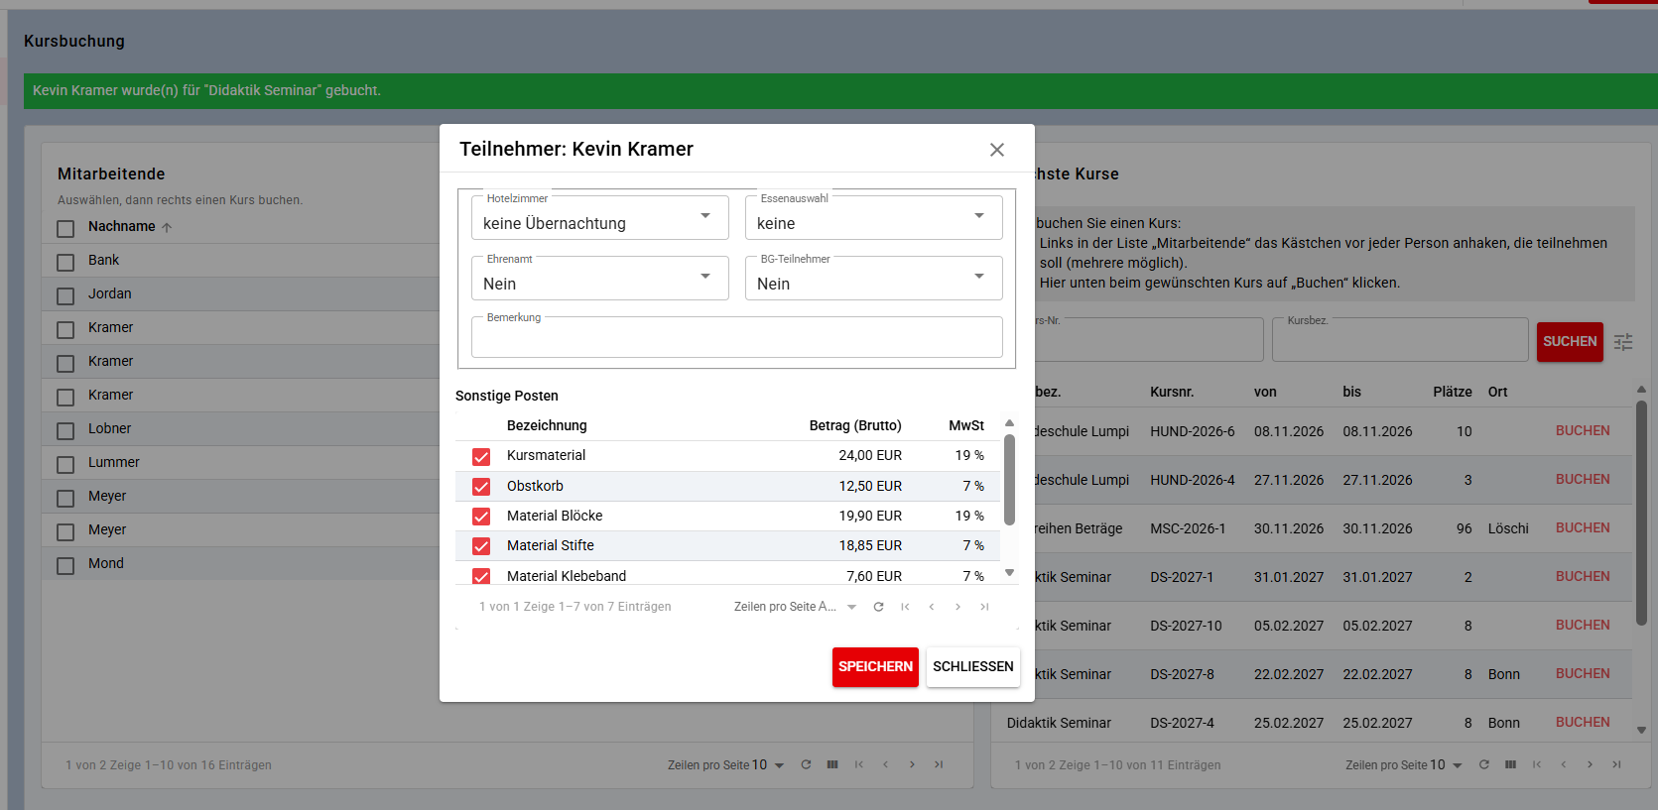Click course number HUND-2026-6

point(1193,432)
